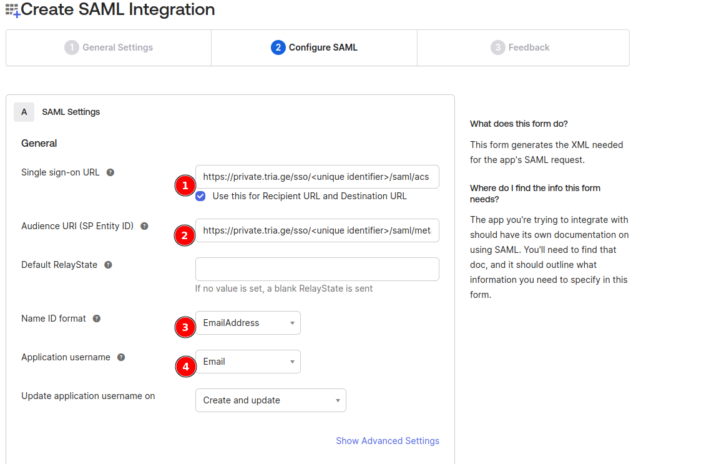Click help icon next to Single sign-on URL

(110, 172)
